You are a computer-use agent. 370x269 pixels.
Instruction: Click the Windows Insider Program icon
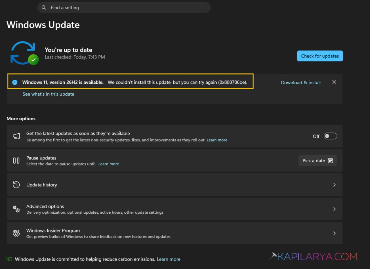(16, 233)
